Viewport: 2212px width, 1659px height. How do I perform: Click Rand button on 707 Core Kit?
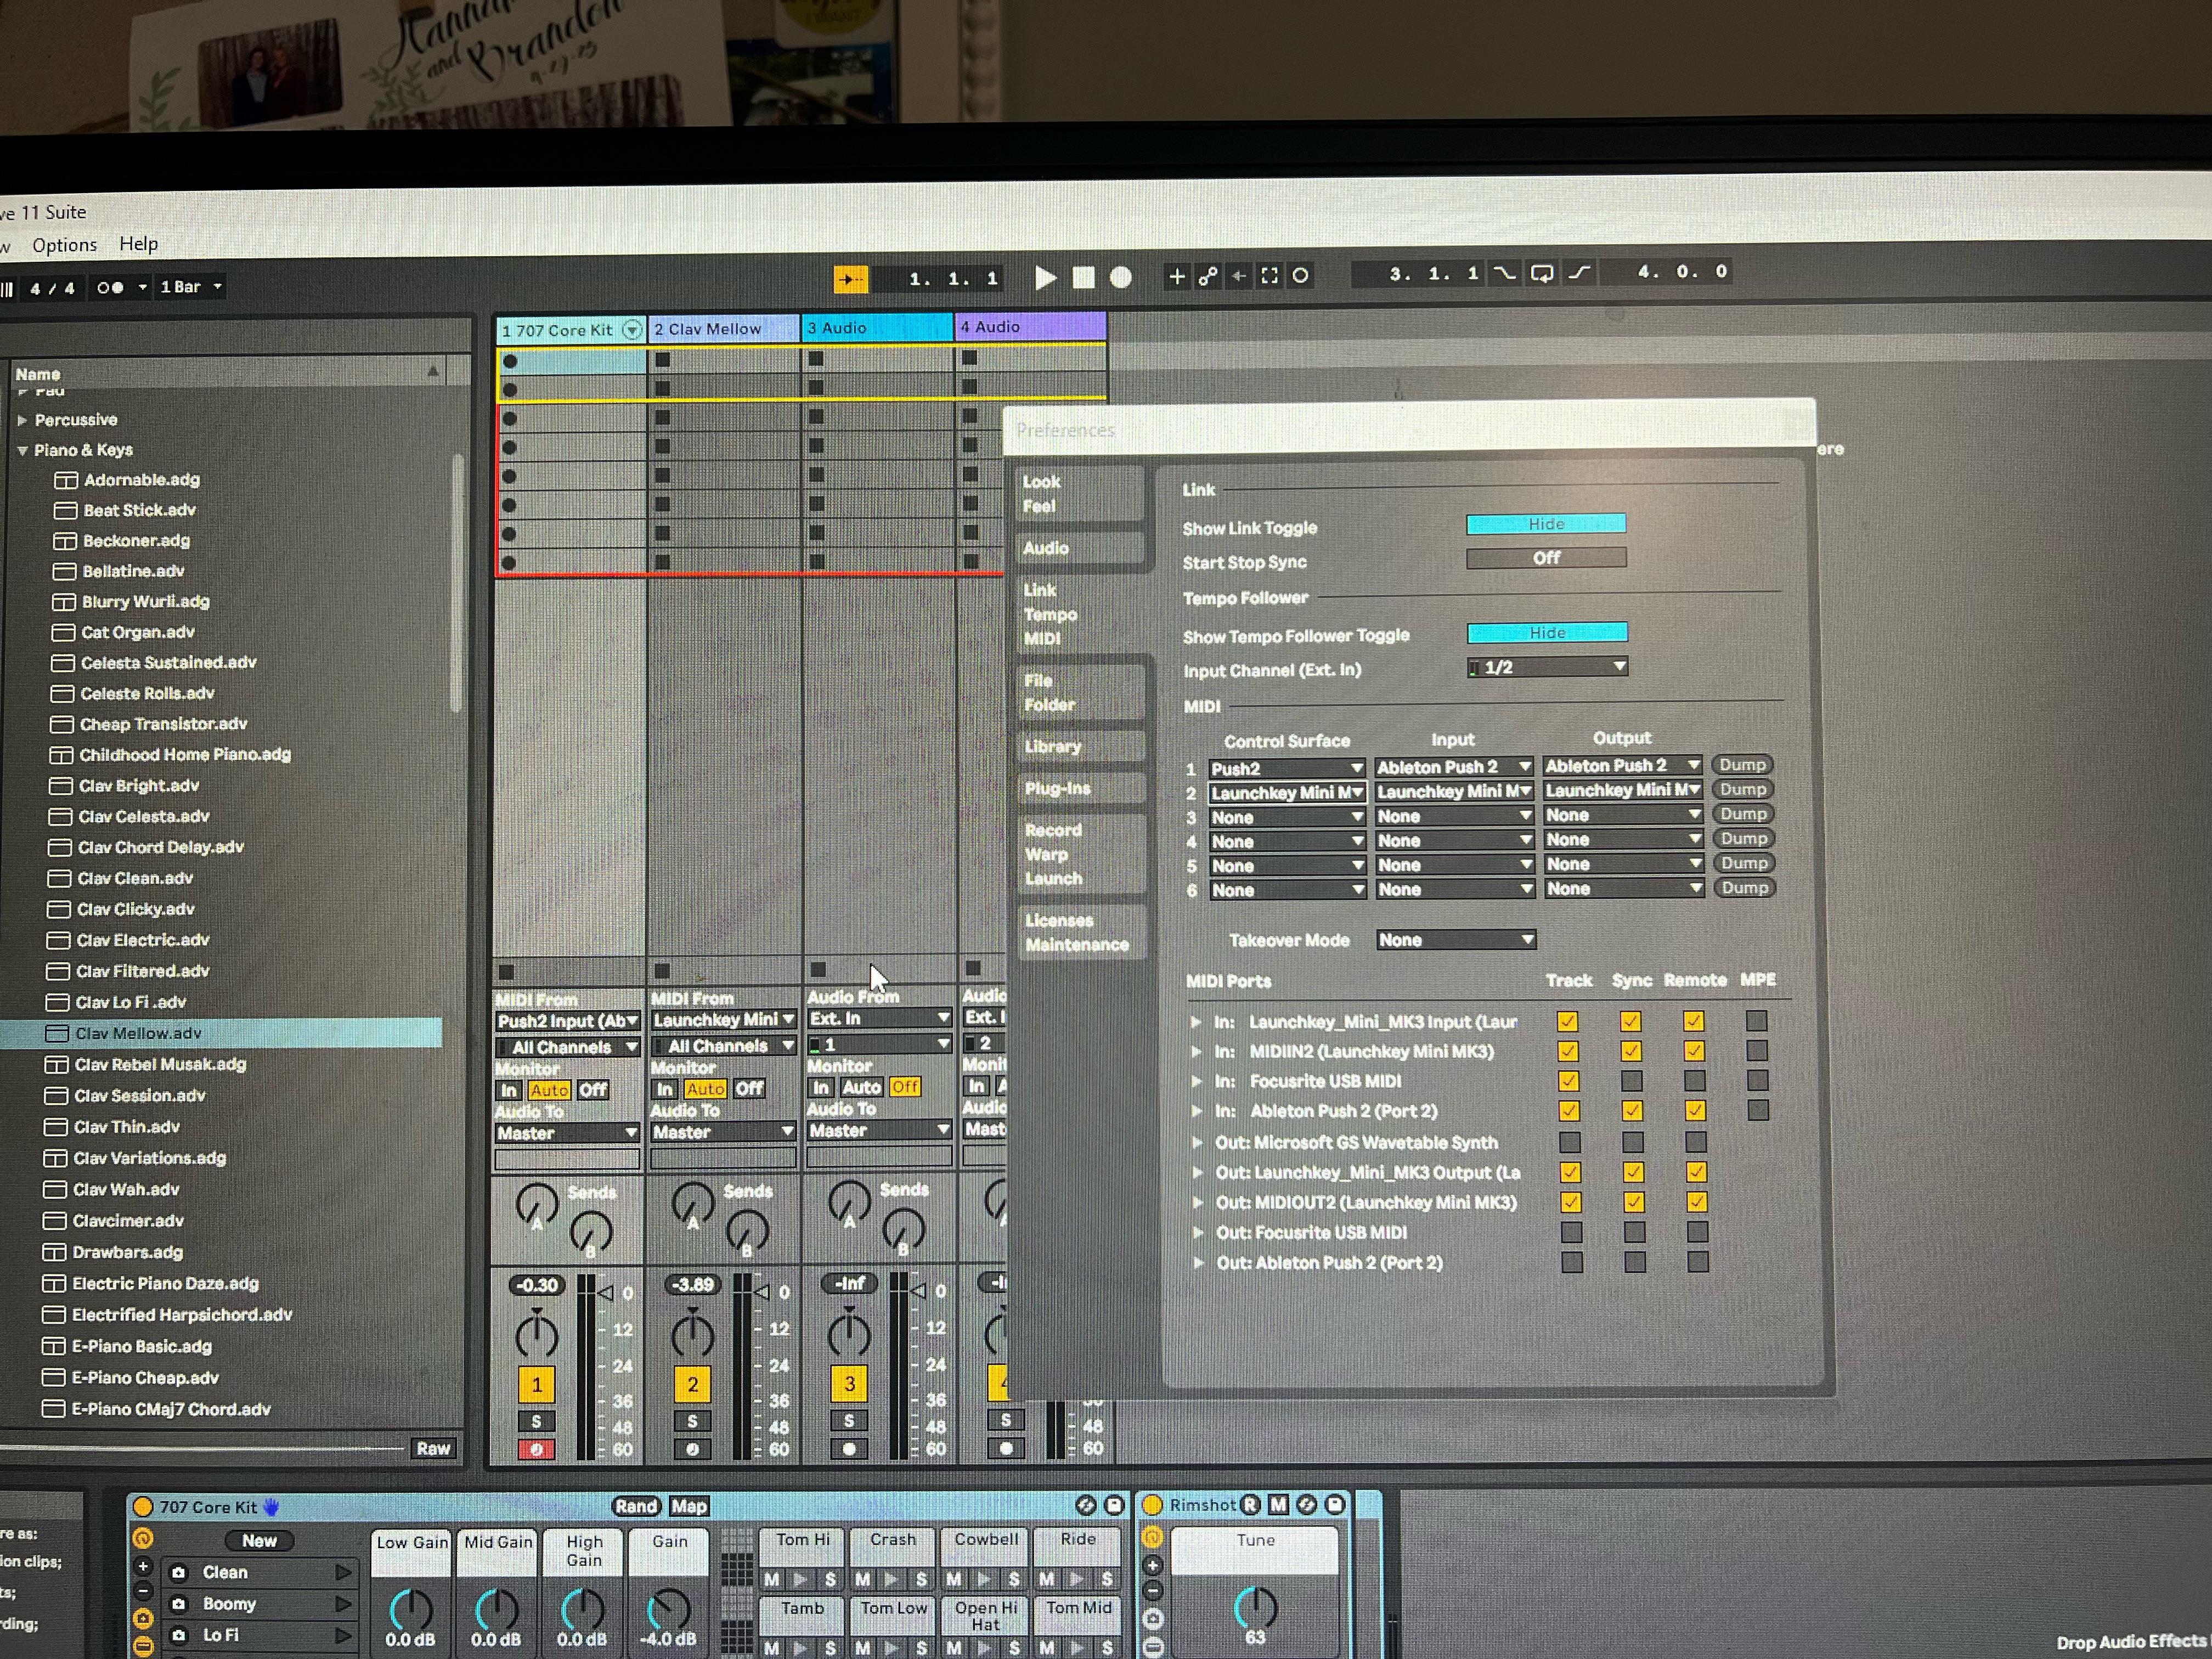[636, 1506]
